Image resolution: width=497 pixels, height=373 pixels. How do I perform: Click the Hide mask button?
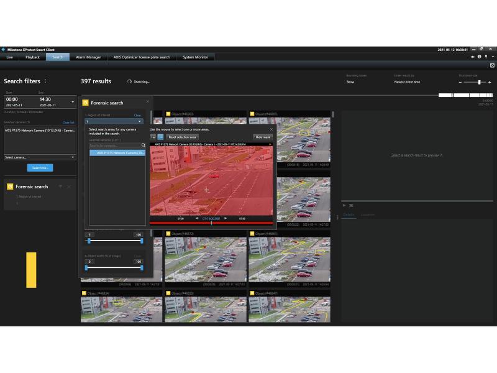(262, 137)
